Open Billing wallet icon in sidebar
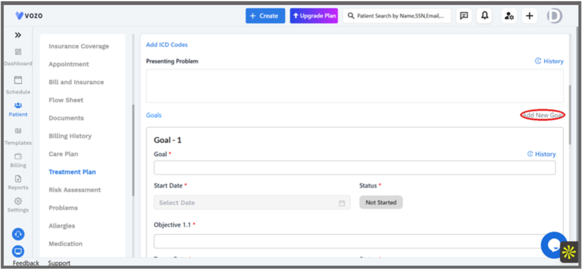This screenshot has width=582, height=269. (18, 157)
